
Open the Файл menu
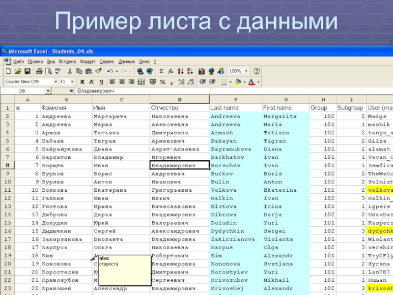point(19,62)
